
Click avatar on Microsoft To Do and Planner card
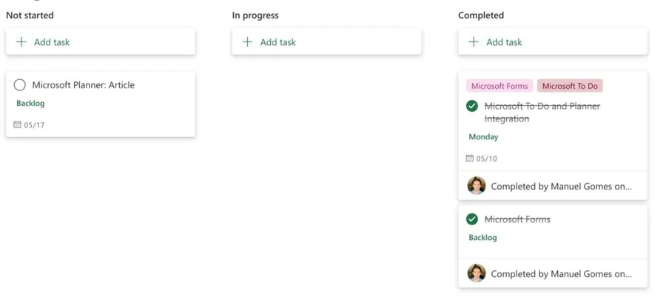(477, 186)
